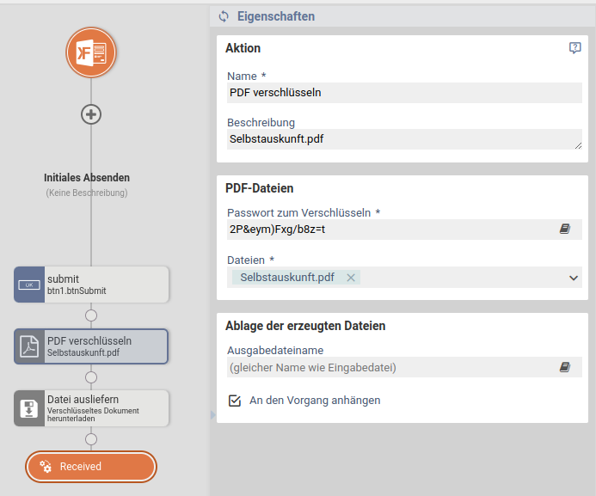This screenshot has width=596, height=496.
Task: Click the orange form start node icon
Action: coord(91,53)
